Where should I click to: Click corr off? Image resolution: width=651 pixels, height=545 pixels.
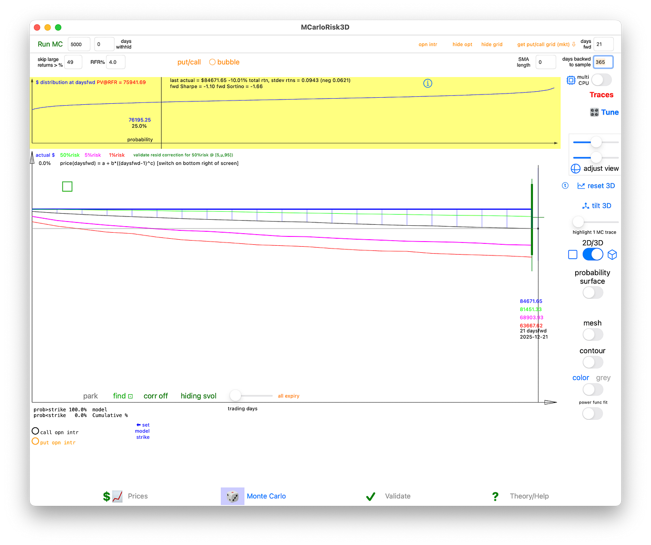click(x=156, y=396)
